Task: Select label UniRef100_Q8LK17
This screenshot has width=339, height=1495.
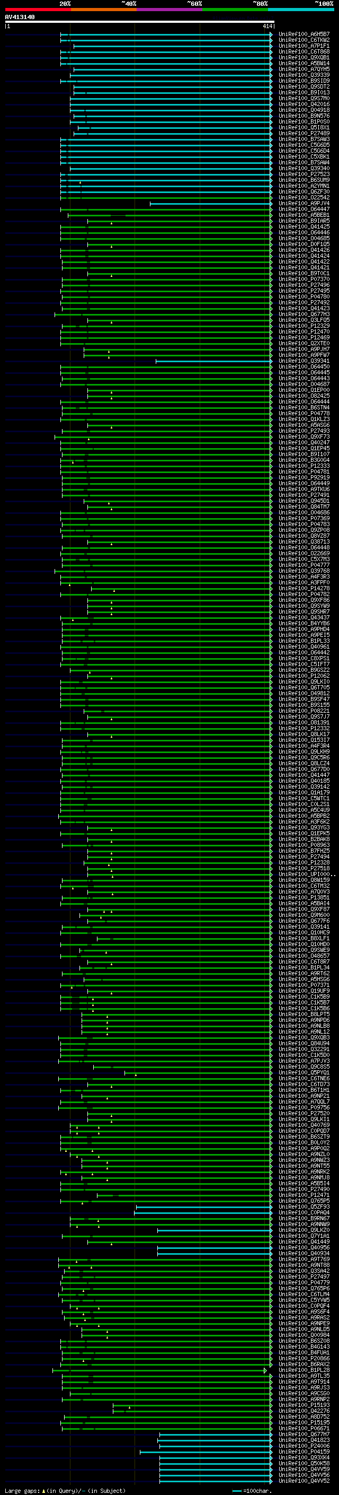Action: point(304,734)
